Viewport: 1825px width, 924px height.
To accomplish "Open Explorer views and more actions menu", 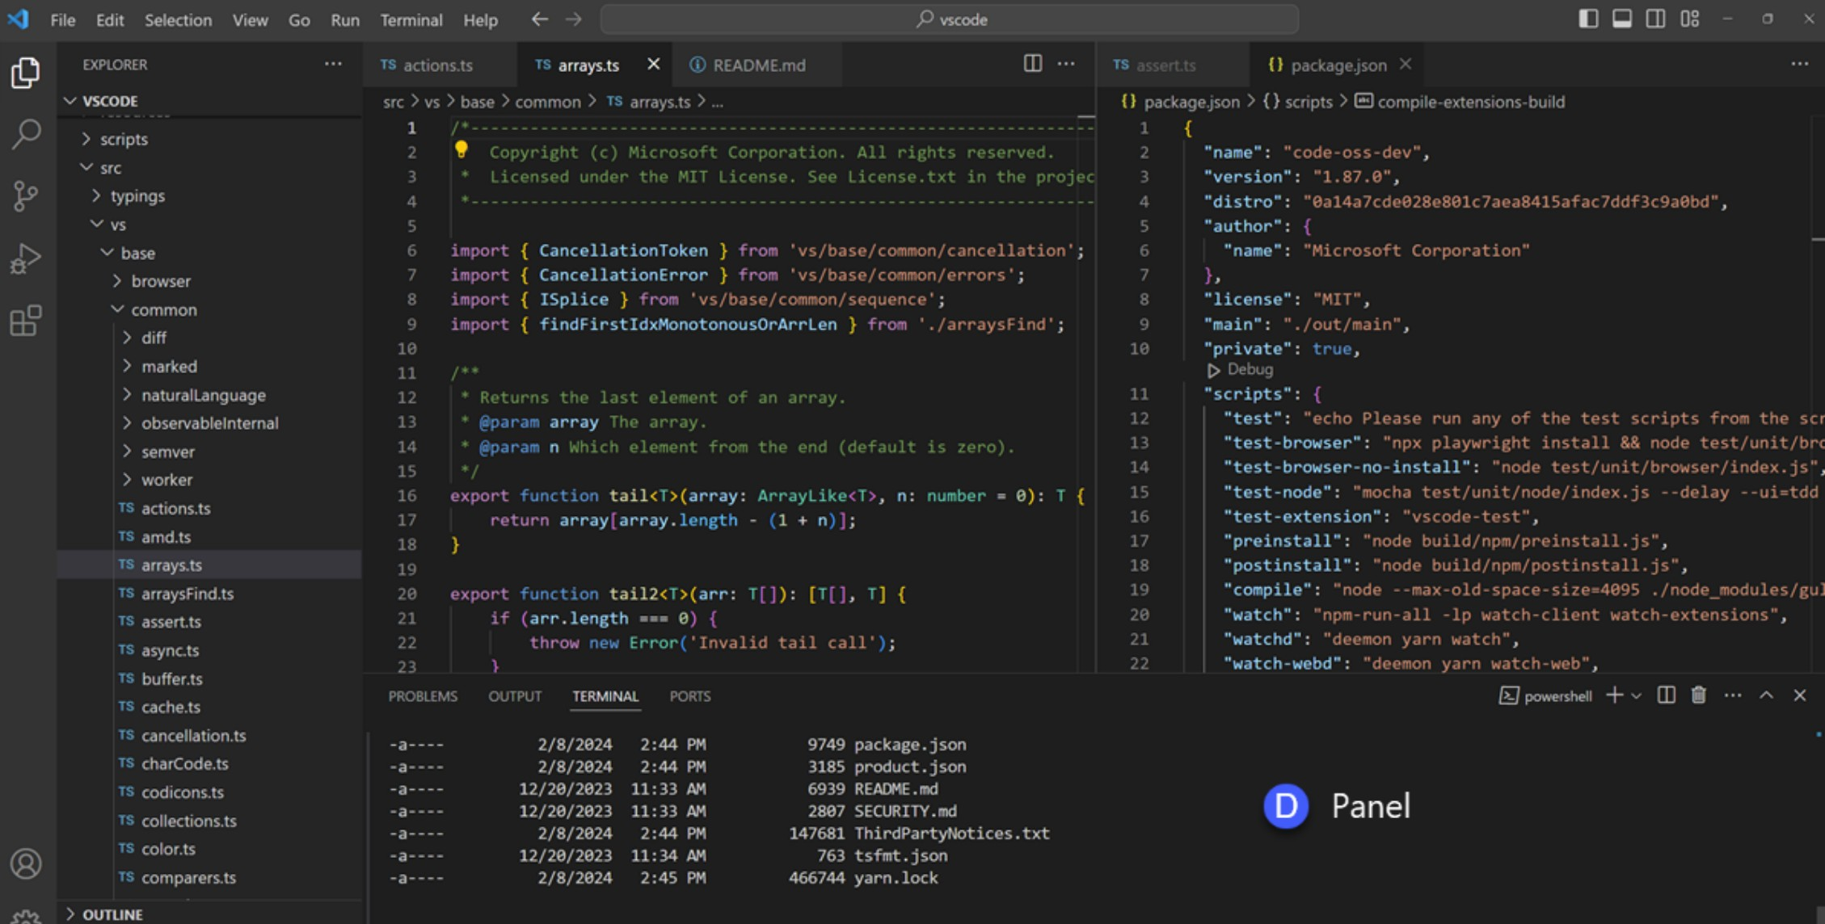I will 333,64.
